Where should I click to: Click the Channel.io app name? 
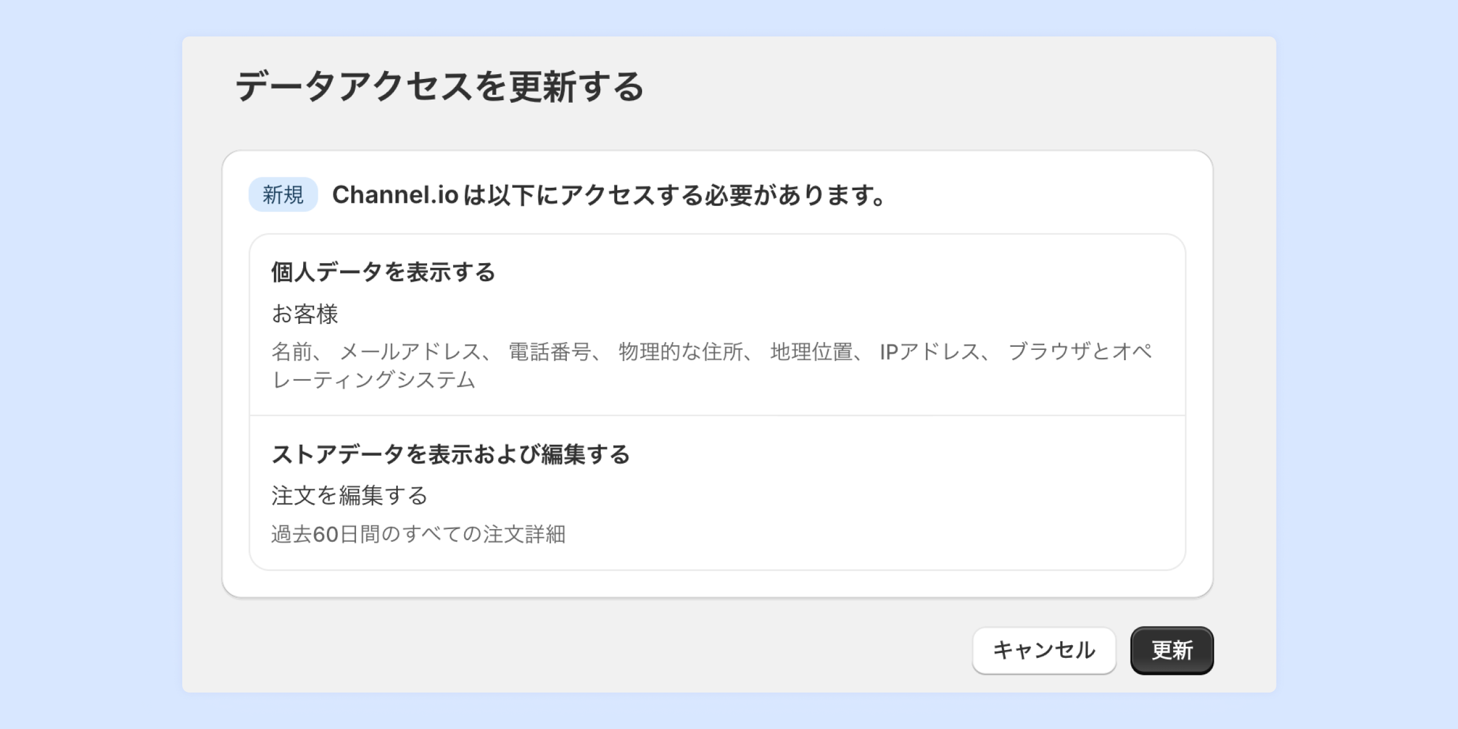[395, 195]
